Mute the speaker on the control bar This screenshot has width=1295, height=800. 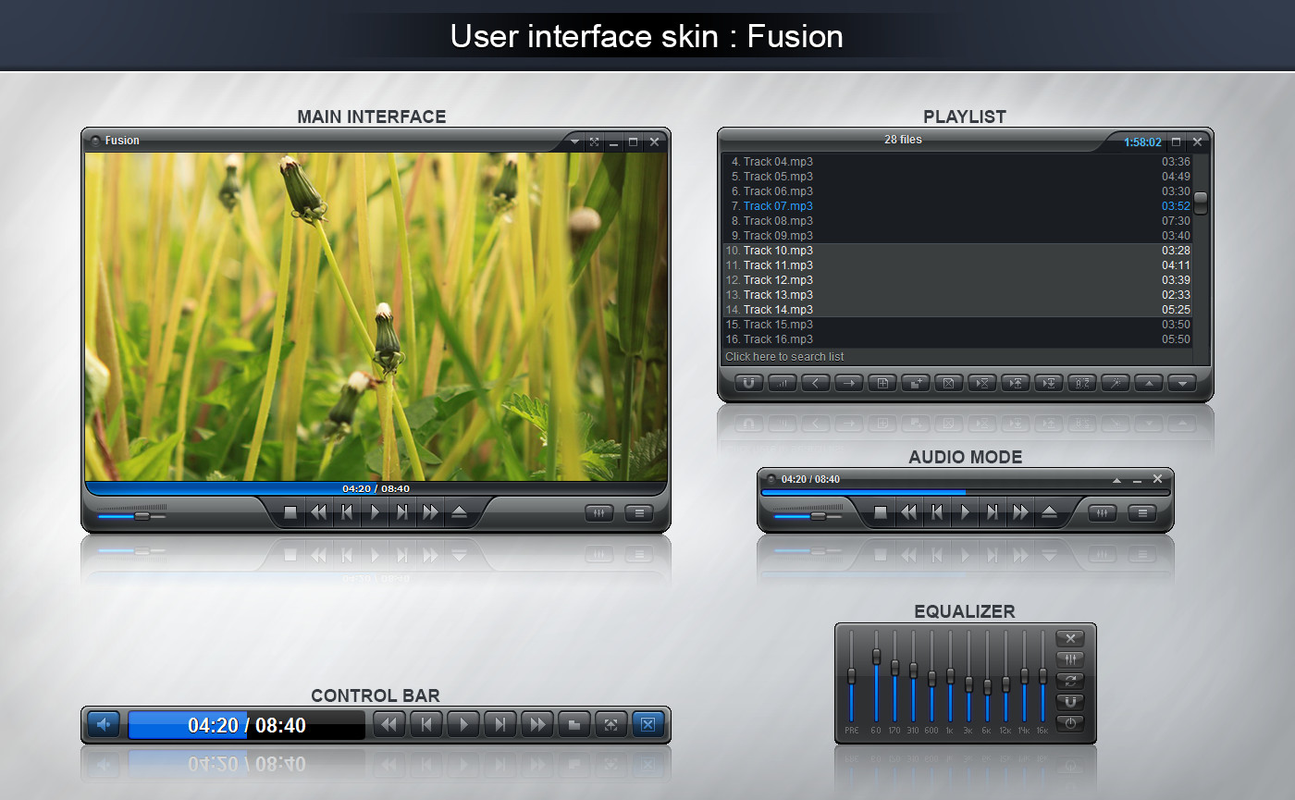tap(102, 725)
